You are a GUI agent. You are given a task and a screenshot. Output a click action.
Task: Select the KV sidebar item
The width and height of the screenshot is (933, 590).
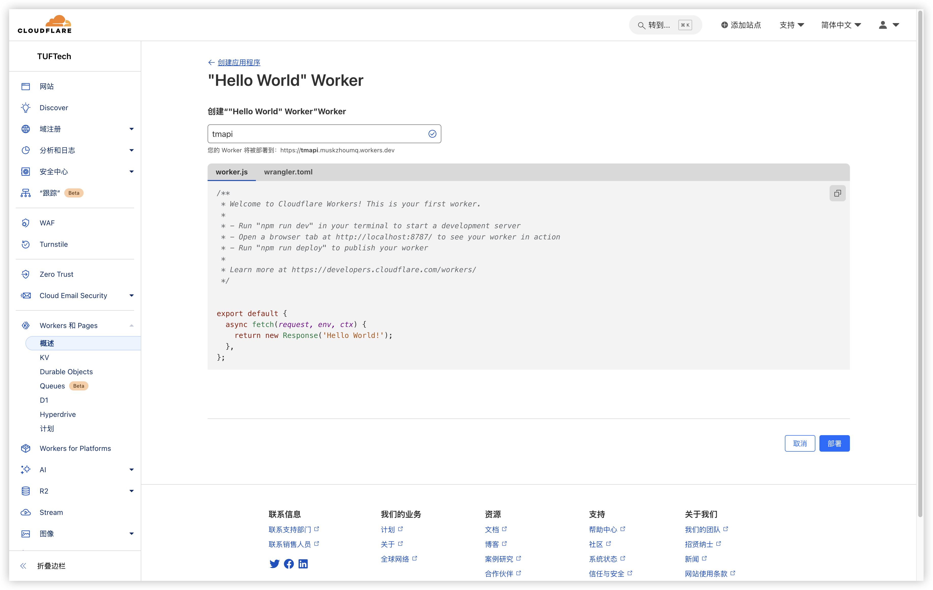[44, 357]
